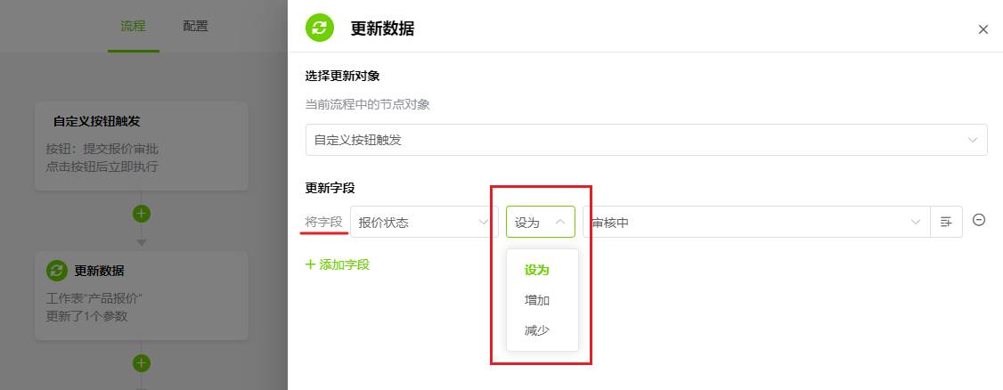This screenshot has height=390, width=1003.
Task: Click the plus node button below 自定义按钮触发
Action: tap(142, 213)
